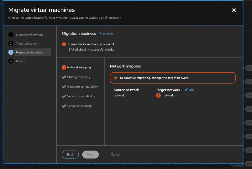Viewport: 252px width, 169px height.
Task: Click the green checkmark beside Compute compatibility
Action: [x=64, y=87]
